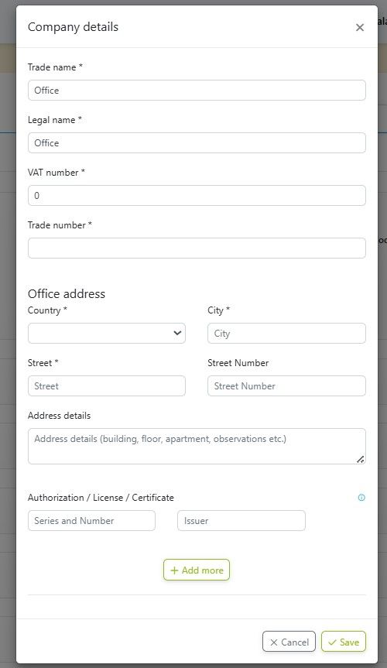
Task: Click the Authorization / License / Certificate label
Action: pos(101,498)
